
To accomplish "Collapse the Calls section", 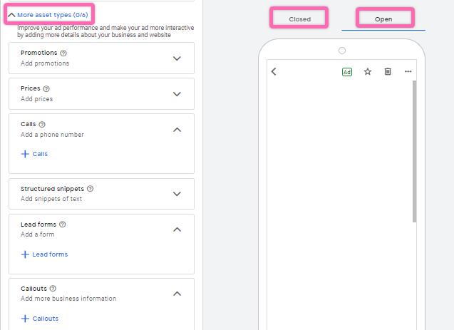I will 177,130.
